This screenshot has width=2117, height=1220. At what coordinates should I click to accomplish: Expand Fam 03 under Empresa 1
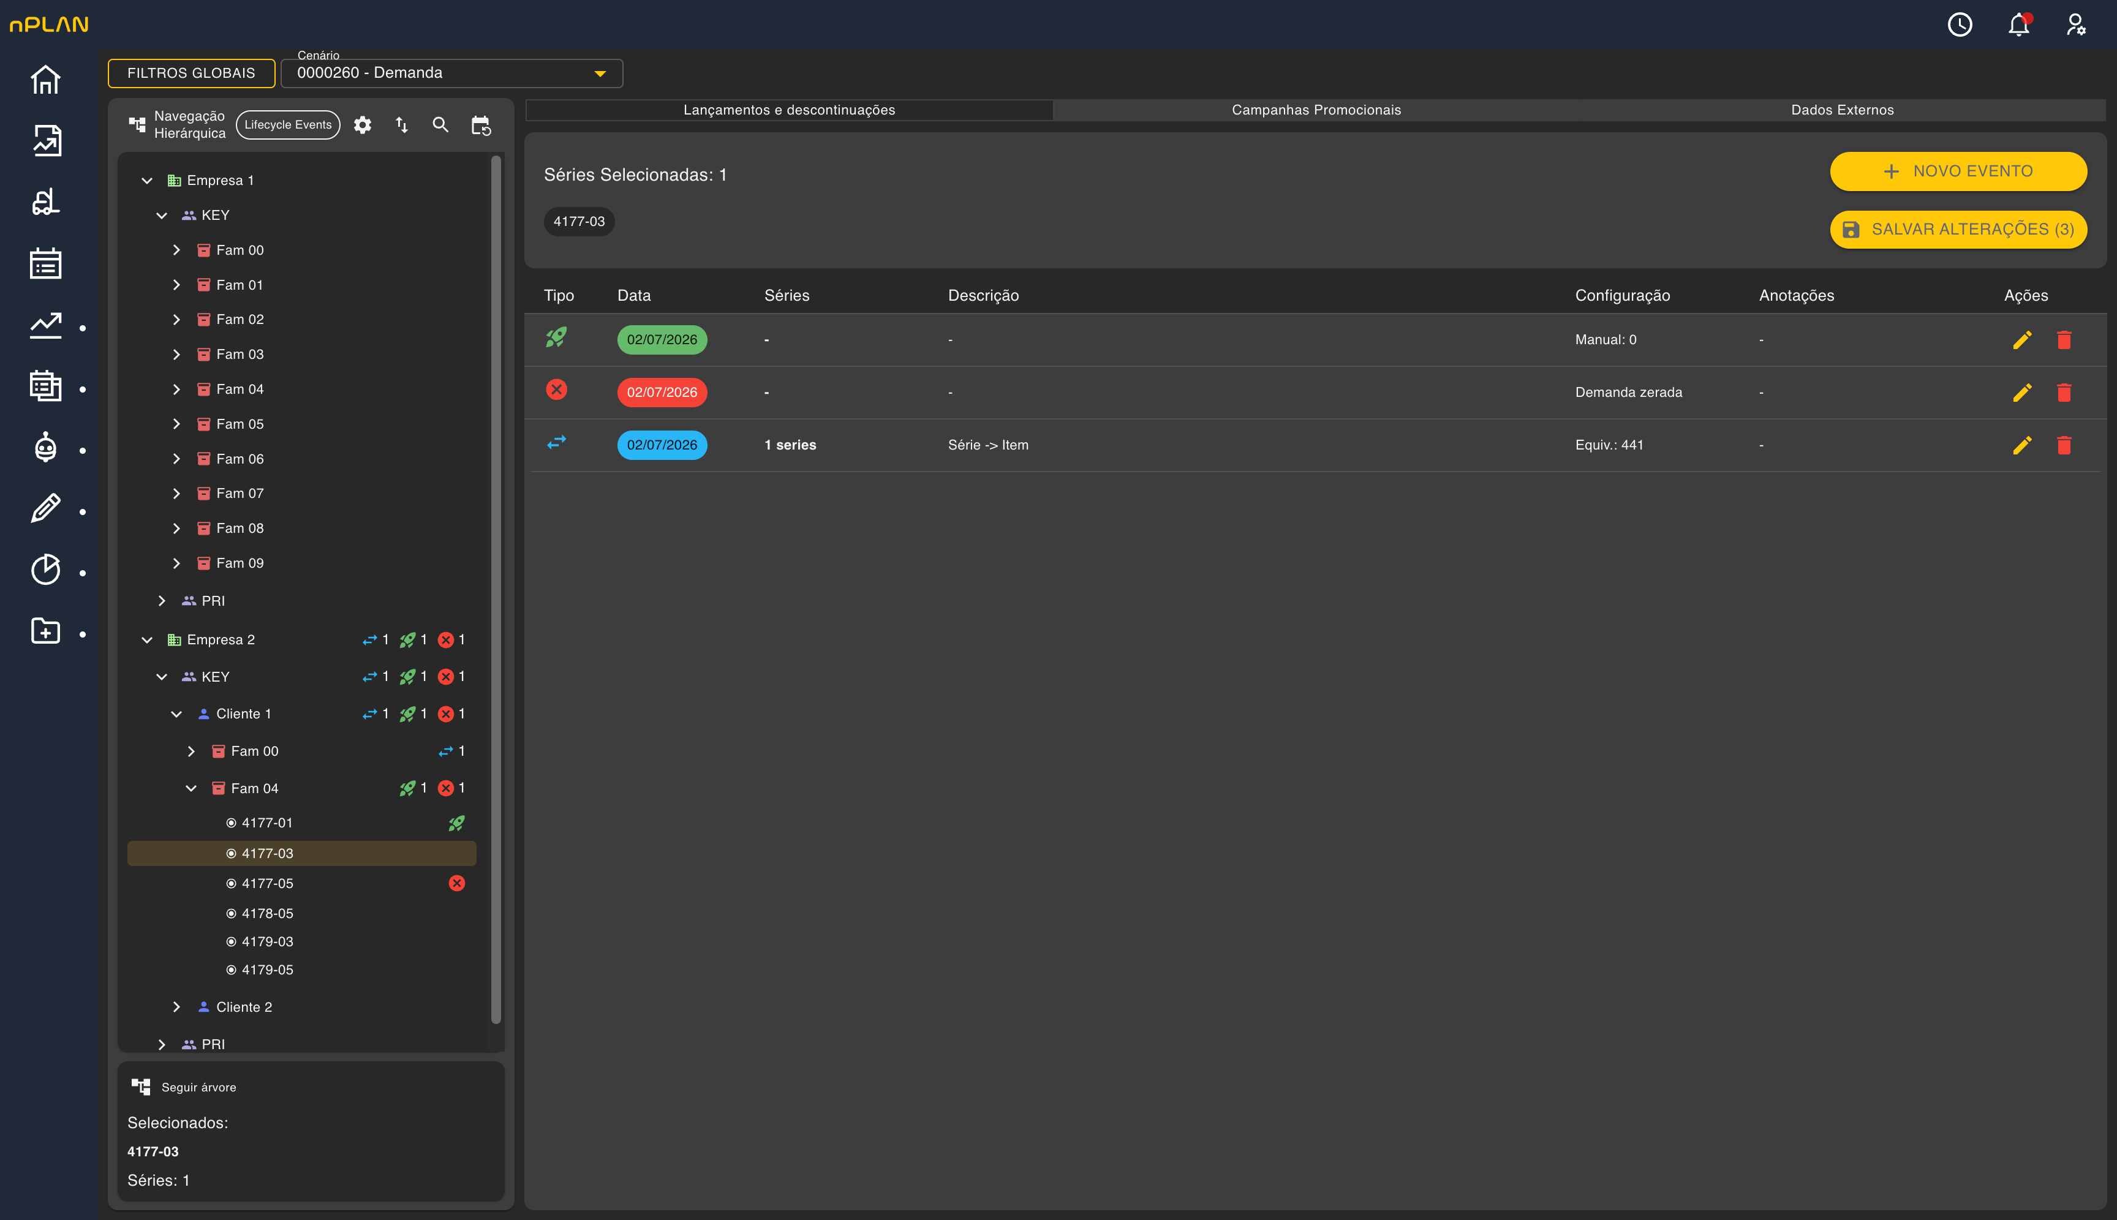click(176, 355)
